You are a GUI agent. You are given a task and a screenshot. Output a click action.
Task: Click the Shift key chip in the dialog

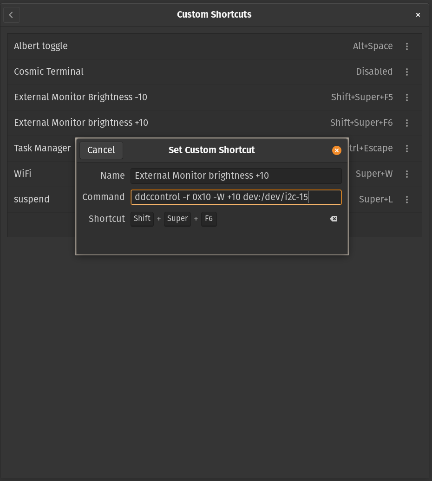(x=142, y=219)
